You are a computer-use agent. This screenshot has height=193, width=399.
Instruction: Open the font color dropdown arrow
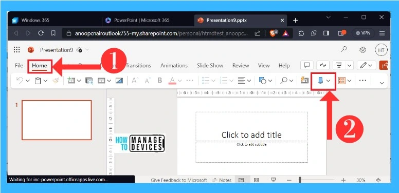pos(180,81)
